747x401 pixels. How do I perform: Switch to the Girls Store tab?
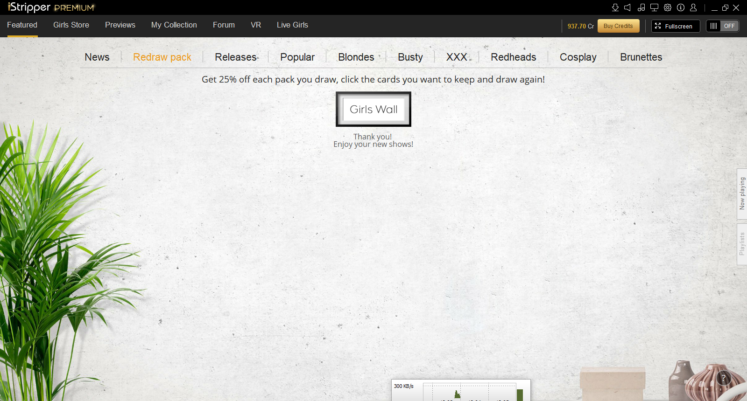[71, 25]
